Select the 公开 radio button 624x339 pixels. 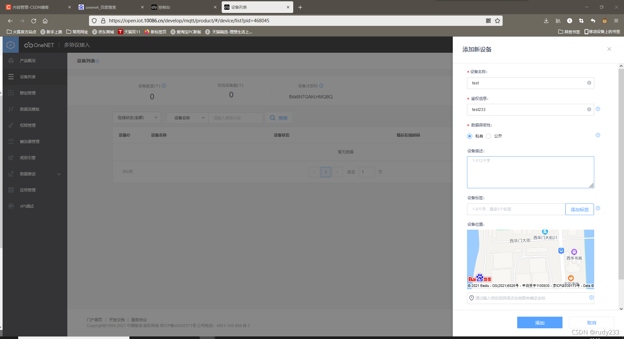click(488, 136)
